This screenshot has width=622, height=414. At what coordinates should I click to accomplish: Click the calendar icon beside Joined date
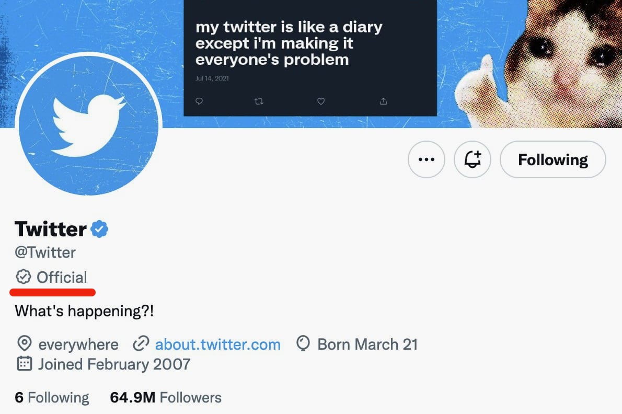tap(24, 364)
